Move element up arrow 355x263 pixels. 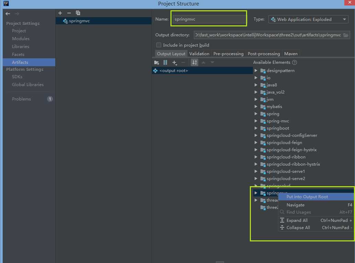pyautogui.click(x=203, y=62)
